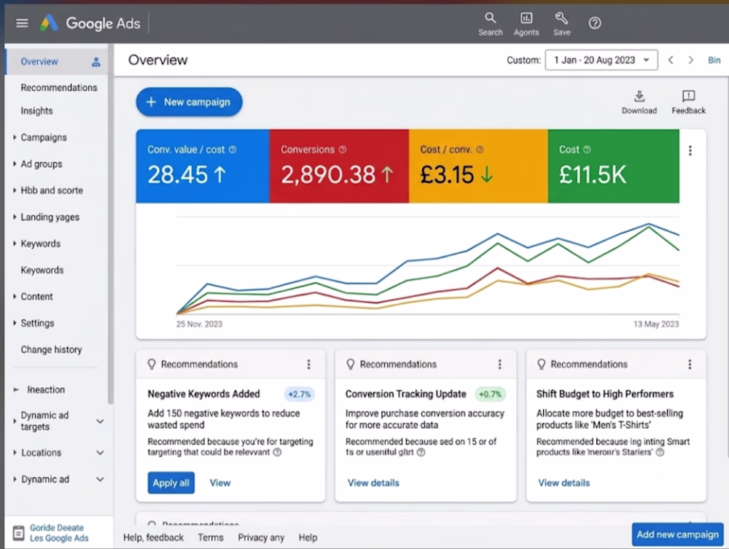This screenshot has height=549, width=729.
Task: Select the blue Conv. value / cost tile
Action: click(x=203, y=166)
